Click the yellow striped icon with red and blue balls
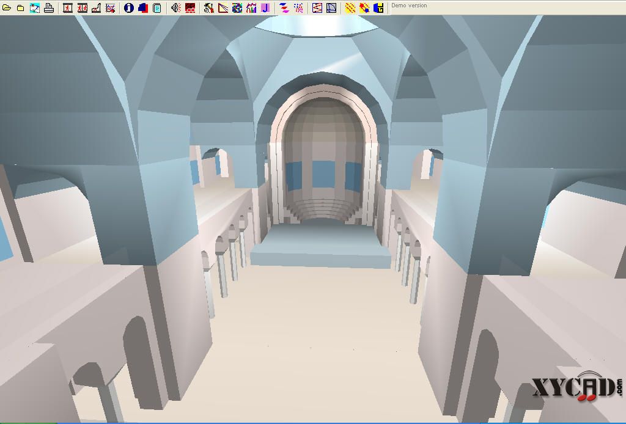626x424 pixels. [364, 7]
